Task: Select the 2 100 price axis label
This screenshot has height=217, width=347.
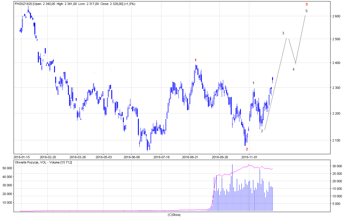Action: pos(336,140)
